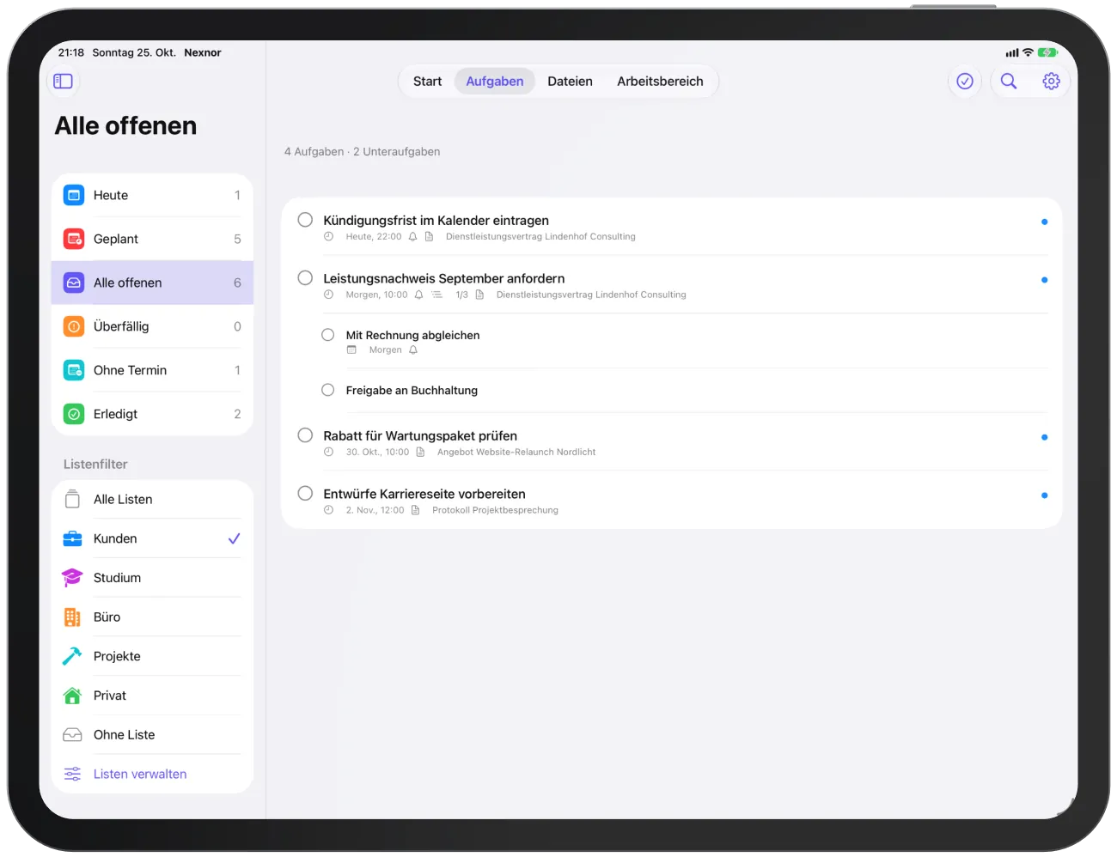This screenshot has width=1117, height=857.
Task: Go to the Arbeitsbereich tab
Action: tap(660, 82)
